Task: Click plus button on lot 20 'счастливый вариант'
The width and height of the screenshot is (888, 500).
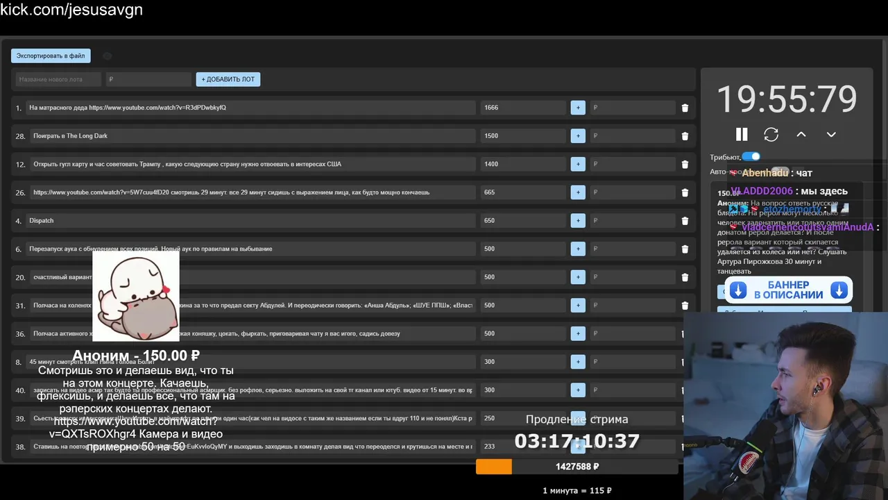Action: point(578,277)
